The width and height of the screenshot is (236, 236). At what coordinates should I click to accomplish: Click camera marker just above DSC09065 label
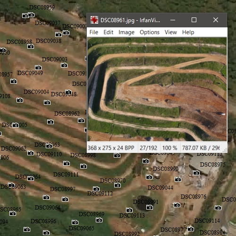point(75,222)
